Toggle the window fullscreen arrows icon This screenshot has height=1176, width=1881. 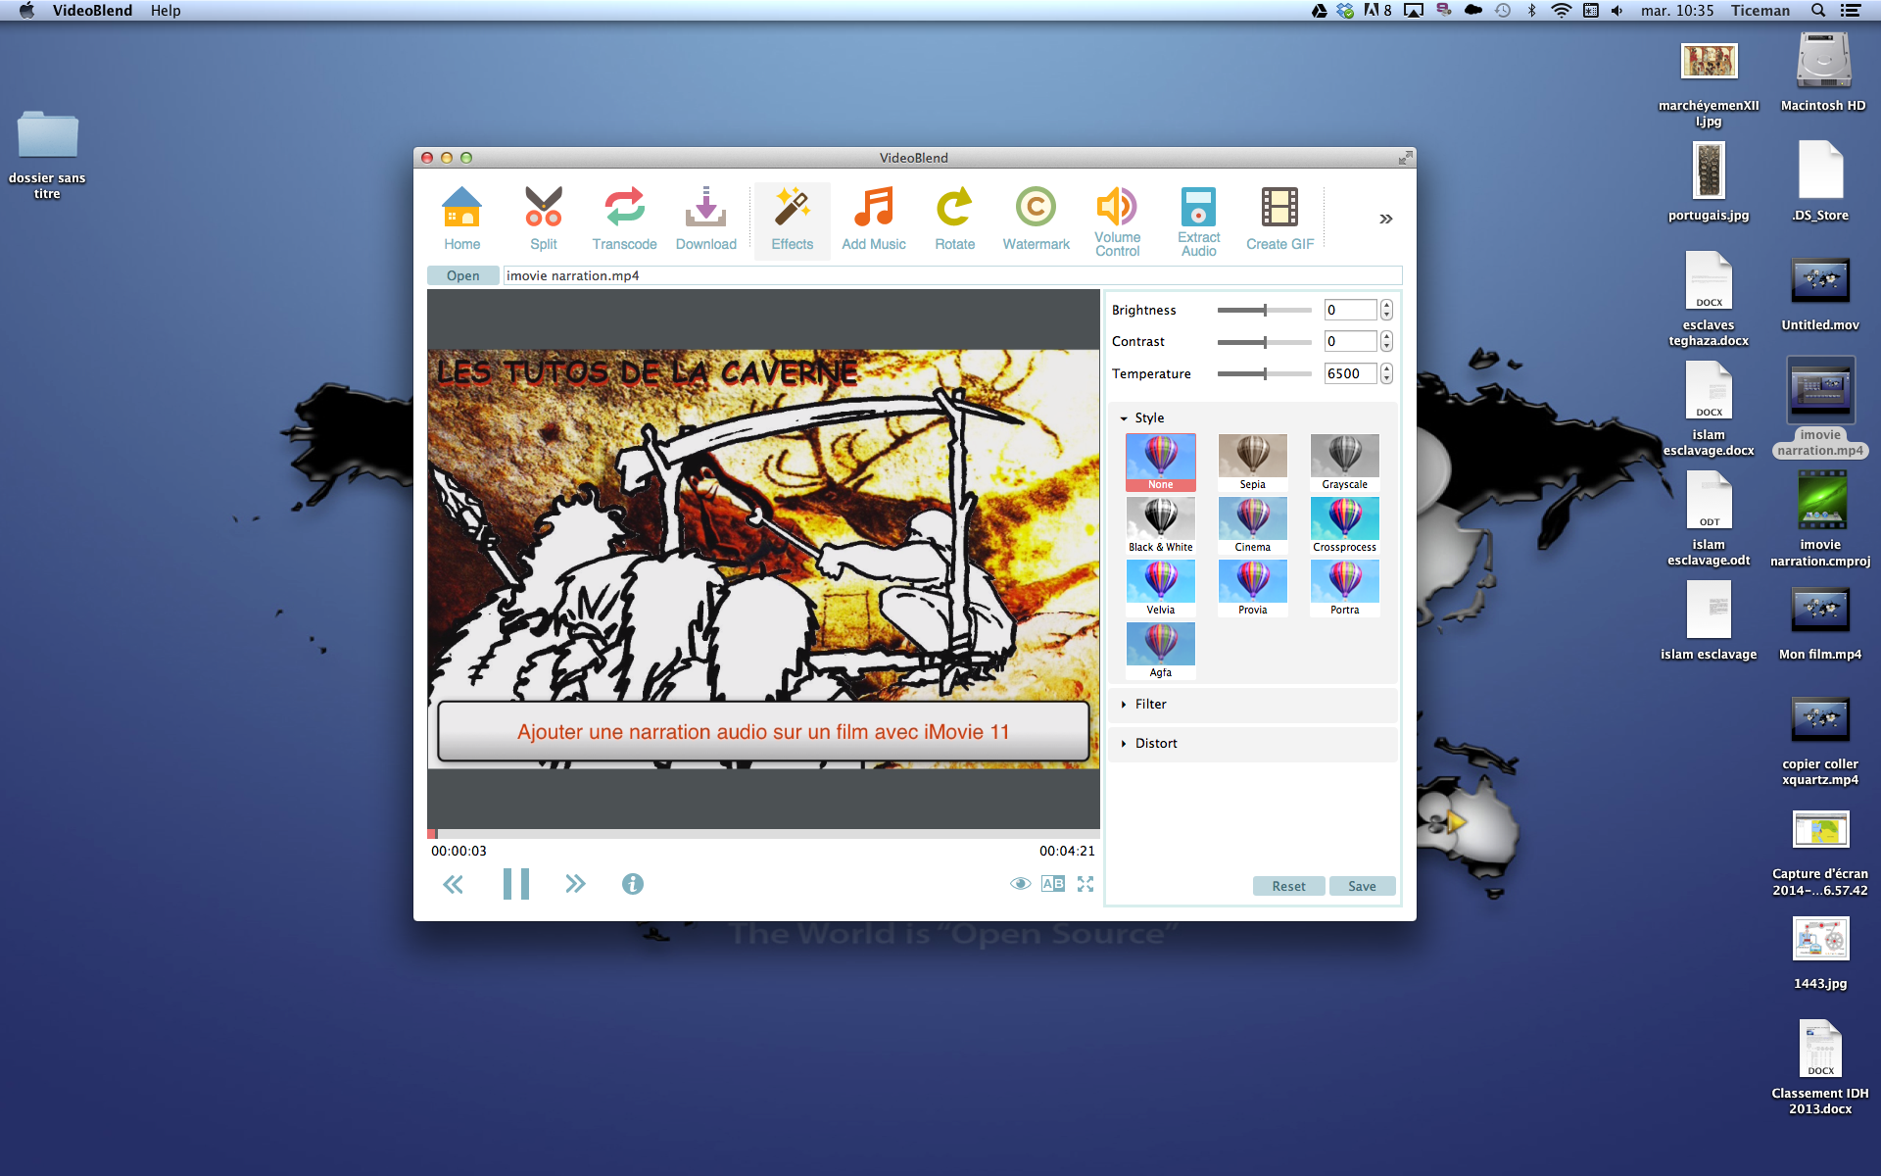tap(1405, 157)
